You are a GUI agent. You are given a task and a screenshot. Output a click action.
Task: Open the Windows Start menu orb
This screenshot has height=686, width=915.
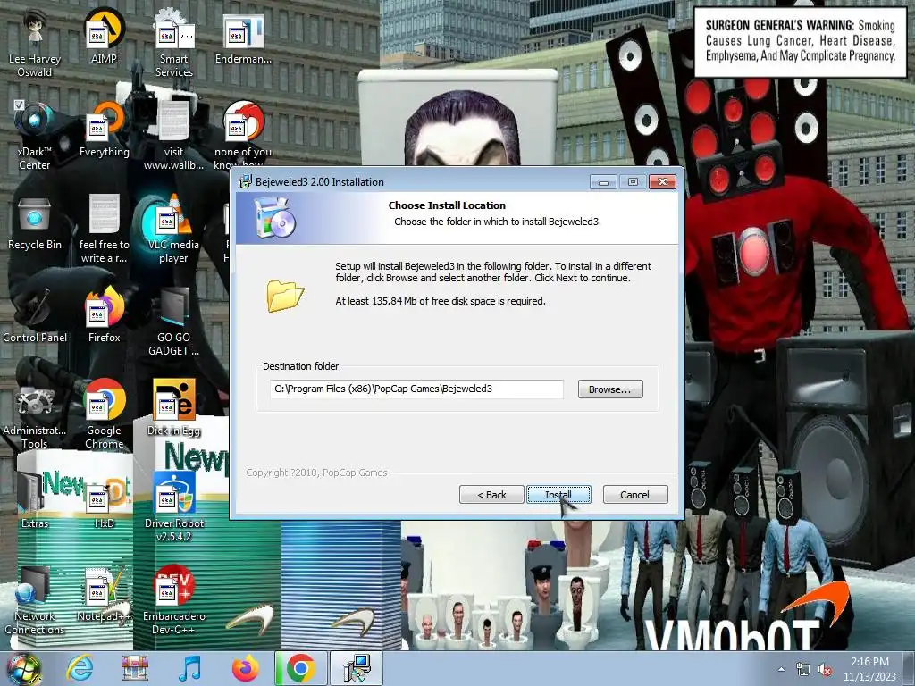tap(23, 668)
